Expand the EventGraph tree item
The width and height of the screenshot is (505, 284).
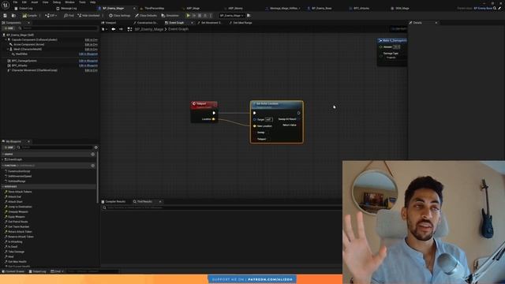coord(3,159)
